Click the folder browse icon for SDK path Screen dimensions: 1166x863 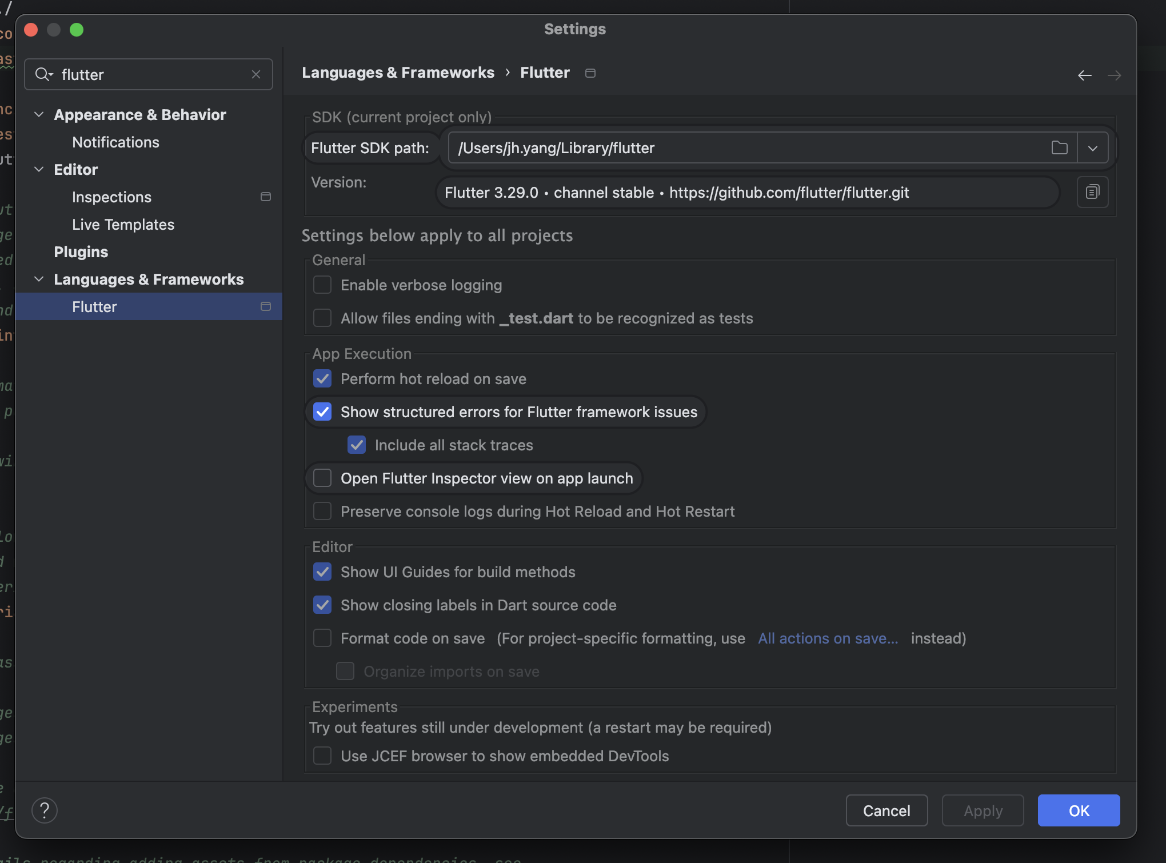pos(1059,147)
